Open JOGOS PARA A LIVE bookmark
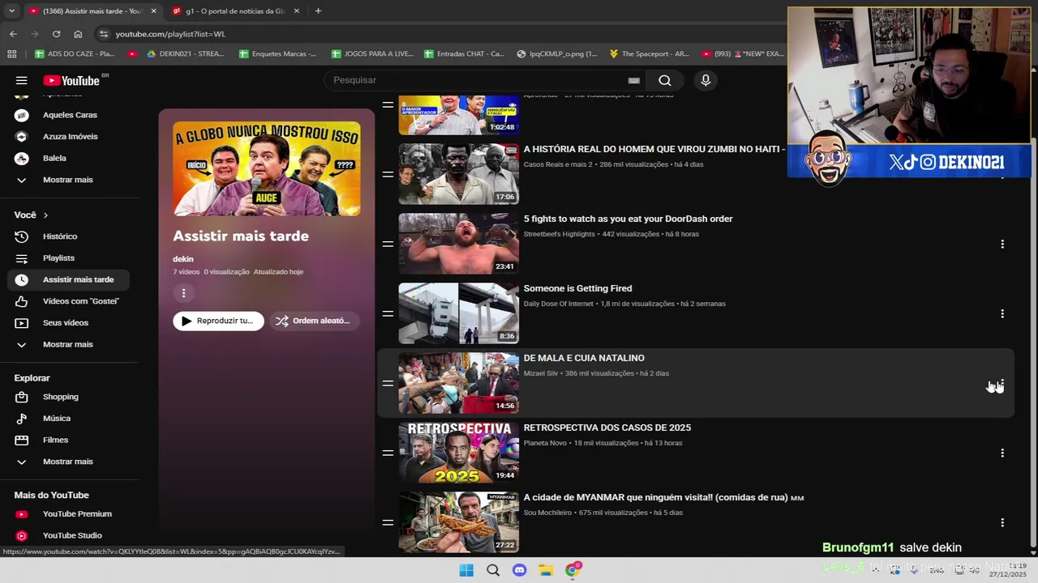The width and height of the screenshot is (1038, 583). (372, 54)
